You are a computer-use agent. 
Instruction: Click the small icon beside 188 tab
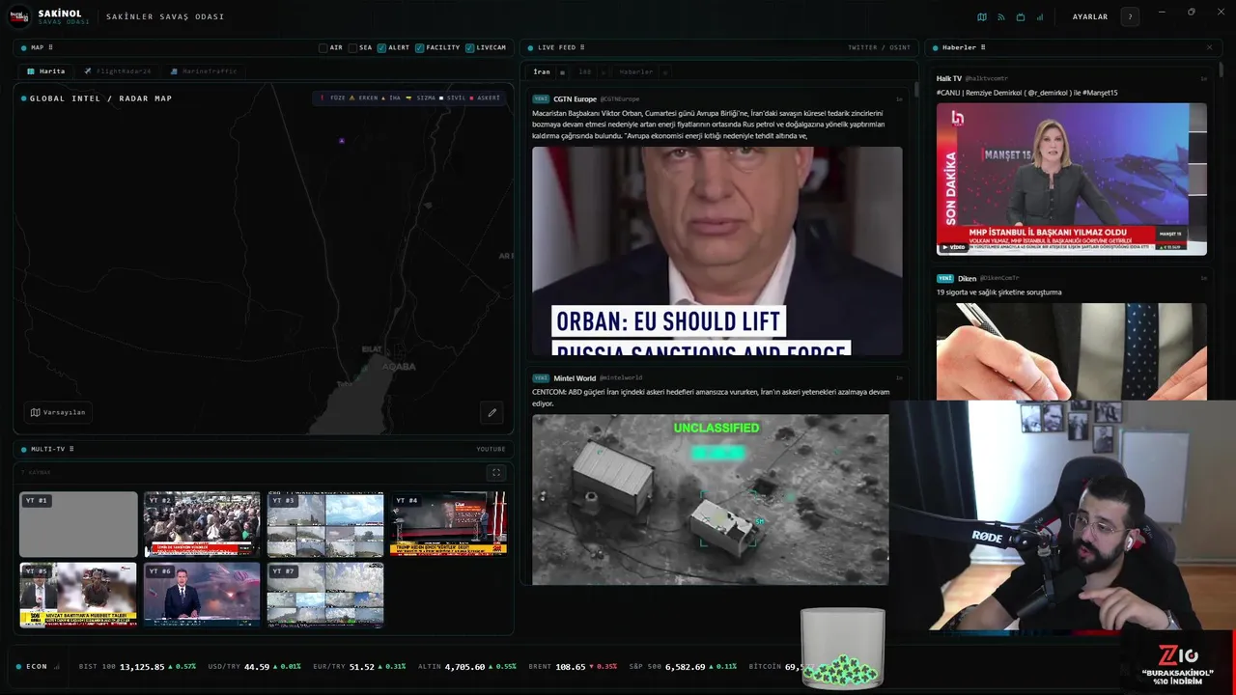click(602, 72)
